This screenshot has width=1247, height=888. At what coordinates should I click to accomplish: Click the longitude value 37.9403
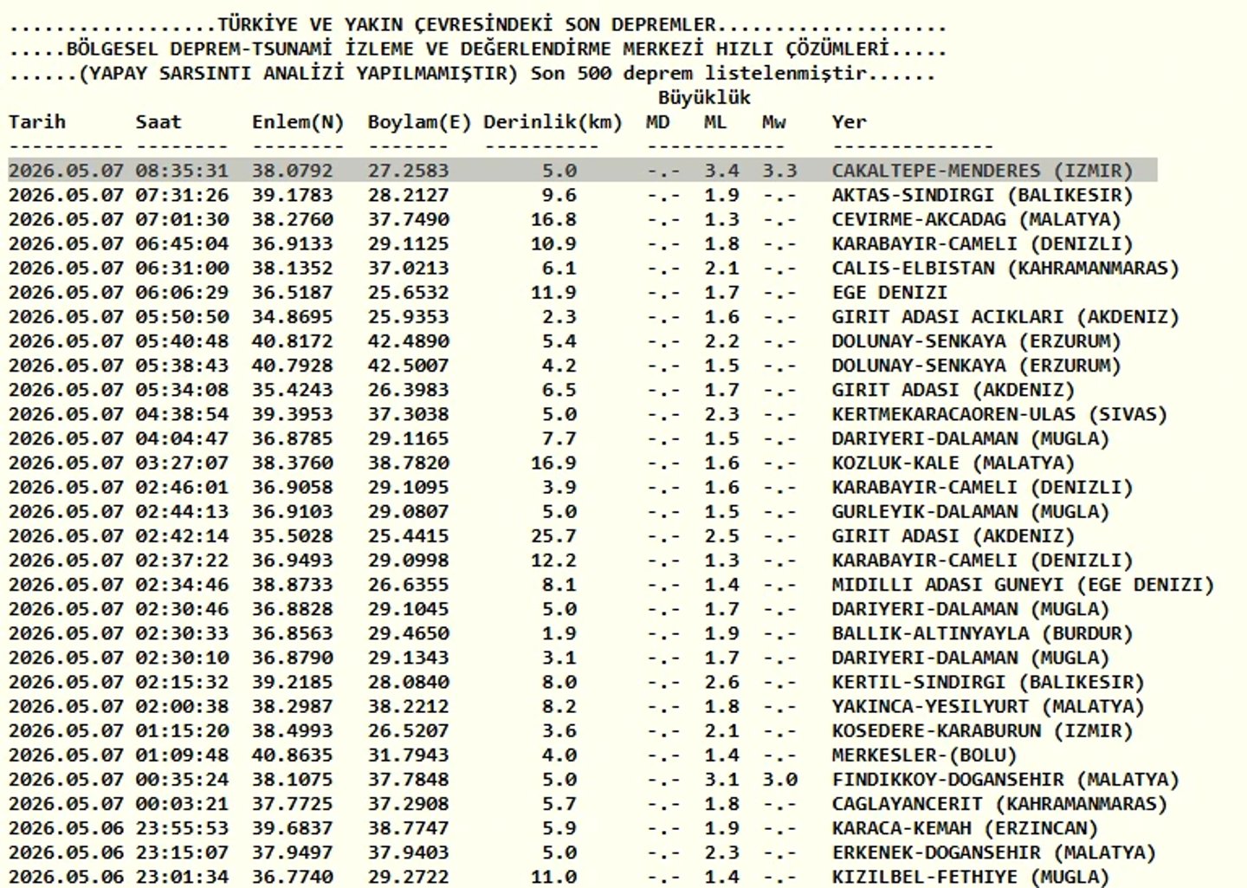[x=408, y=852]
